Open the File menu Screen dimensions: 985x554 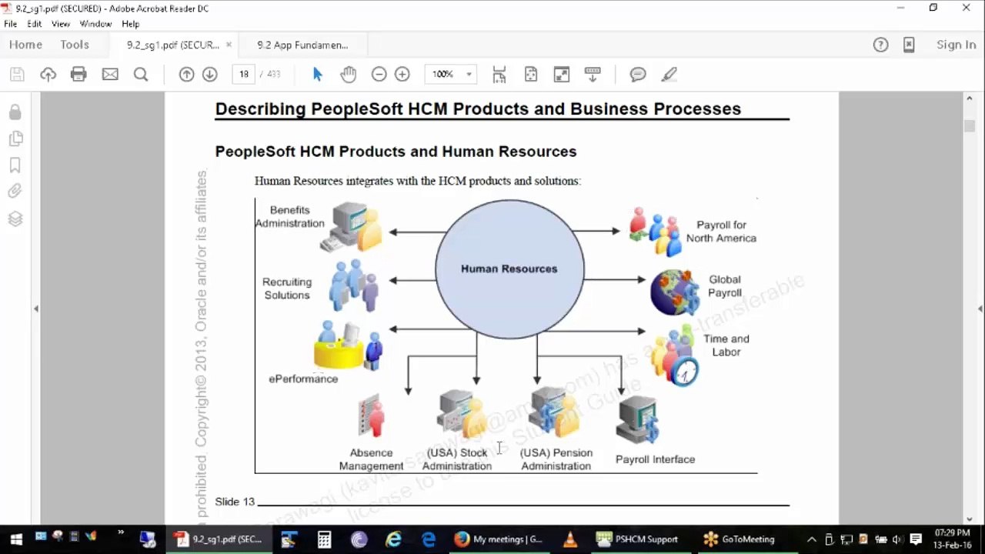point(11,24)
